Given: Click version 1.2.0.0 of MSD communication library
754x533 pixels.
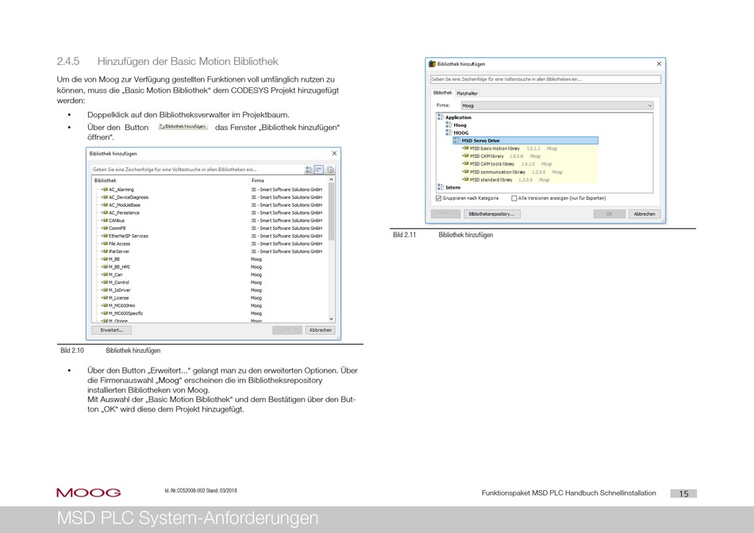Looking at the screenshot, I should [x=539, y=171].
